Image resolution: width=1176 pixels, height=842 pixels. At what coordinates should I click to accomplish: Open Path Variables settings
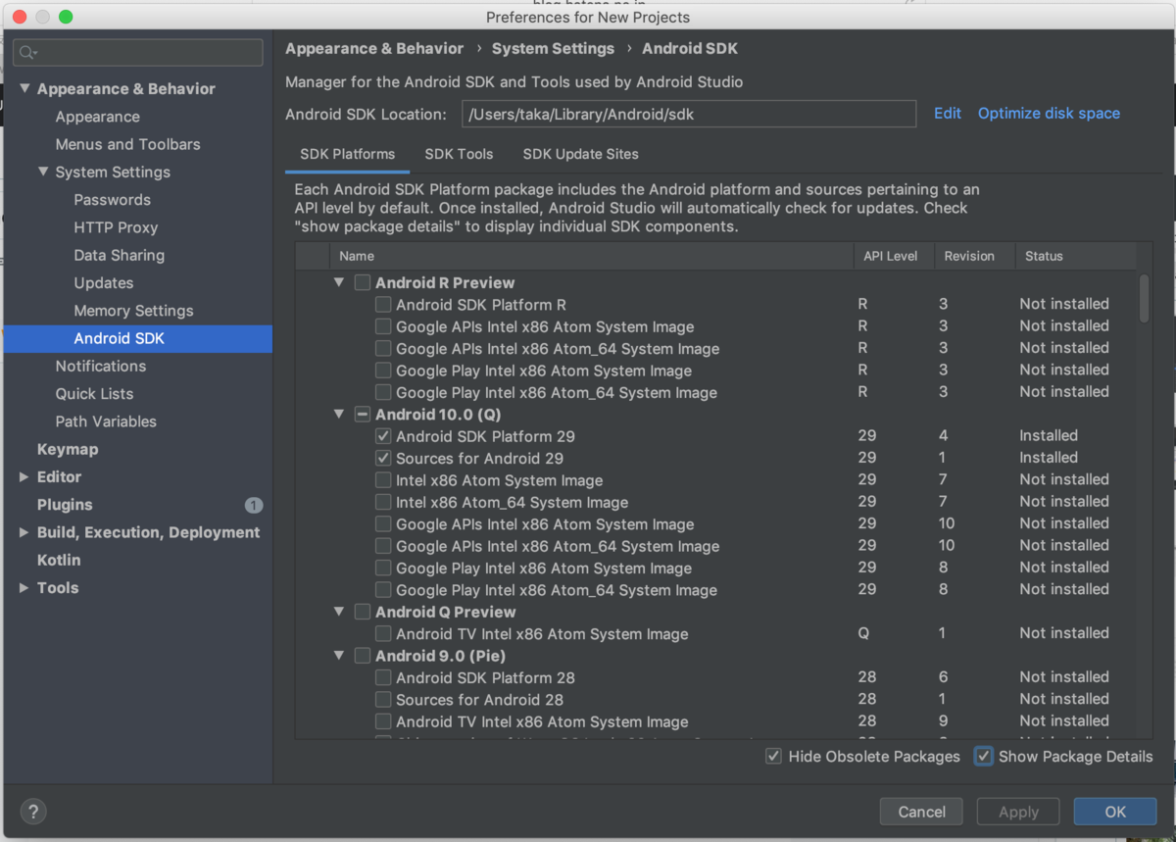(106, 421)
